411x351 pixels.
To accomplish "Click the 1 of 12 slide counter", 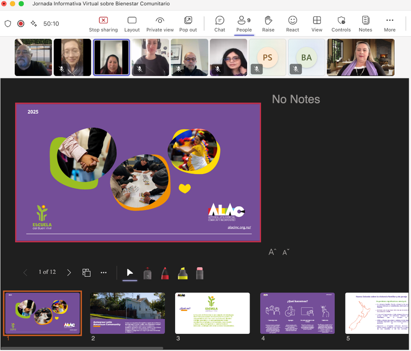I will [x=47, y=272].
